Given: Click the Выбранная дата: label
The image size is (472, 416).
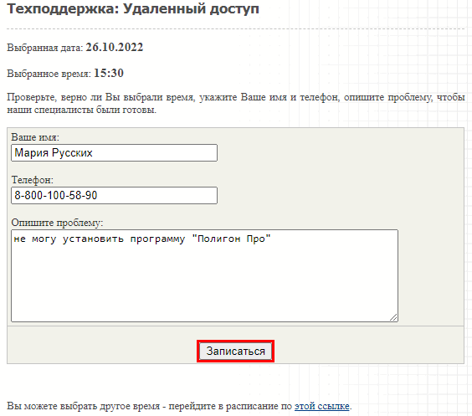Looking at the screenshot, I should pyautogui.click(x=45, y=48).
